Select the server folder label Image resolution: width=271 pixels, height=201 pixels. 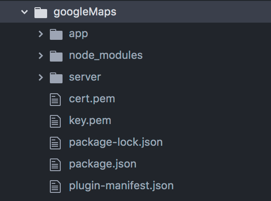[x=85, y=77]
